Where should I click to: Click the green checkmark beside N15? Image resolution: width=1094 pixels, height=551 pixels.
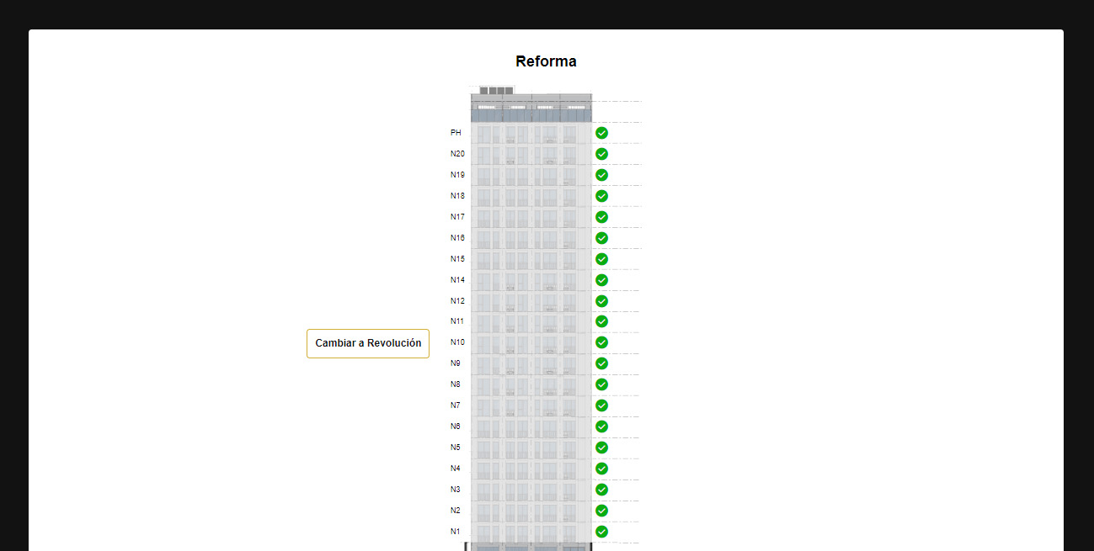coord(601,259)
